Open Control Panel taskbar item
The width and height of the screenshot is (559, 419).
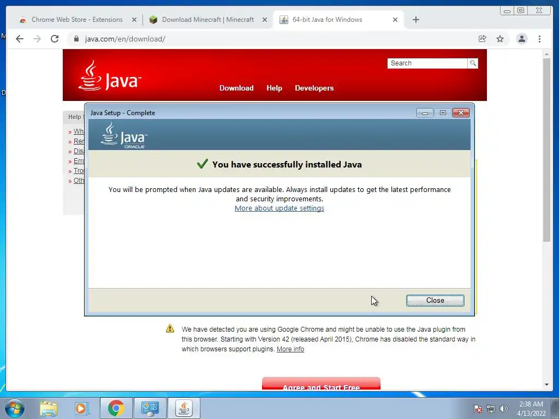pyautogui.click(x=150, y=408)
